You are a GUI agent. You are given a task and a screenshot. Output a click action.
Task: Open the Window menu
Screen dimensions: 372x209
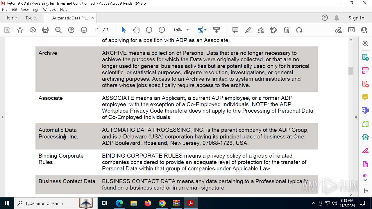coord(50,10)
